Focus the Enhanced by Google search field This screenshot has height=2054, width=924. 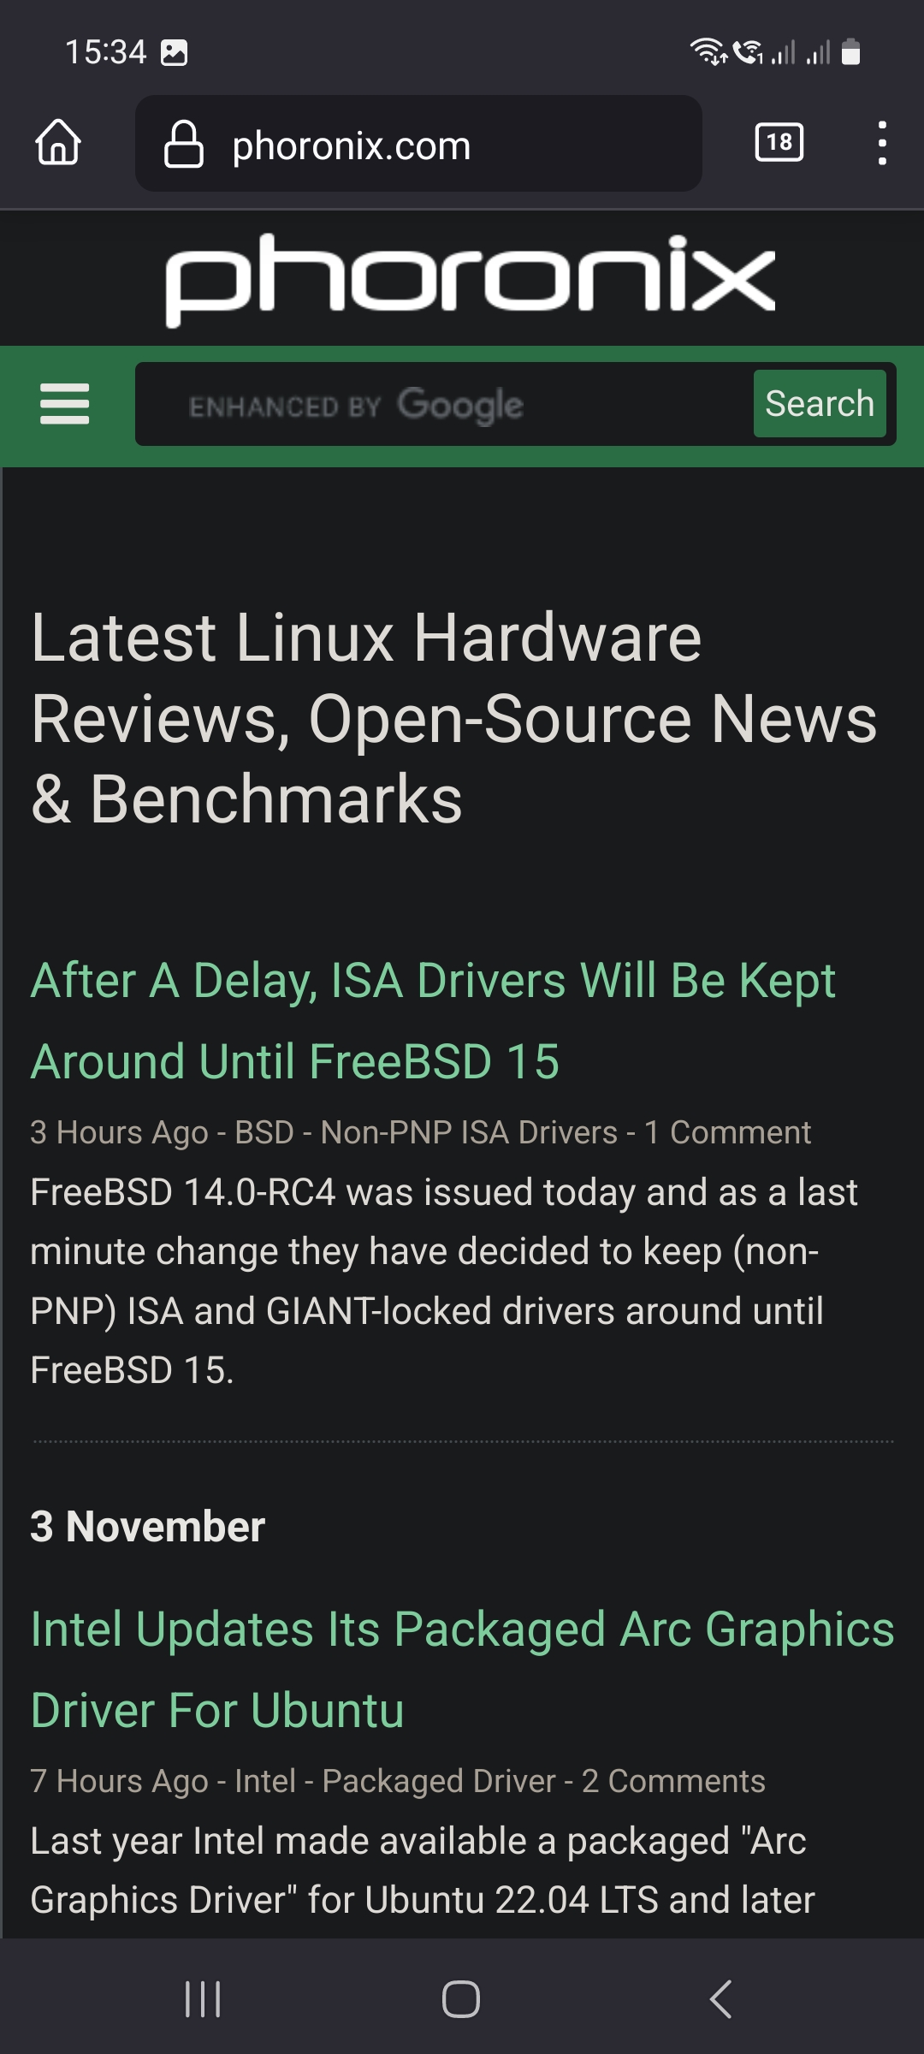(445, 404)
